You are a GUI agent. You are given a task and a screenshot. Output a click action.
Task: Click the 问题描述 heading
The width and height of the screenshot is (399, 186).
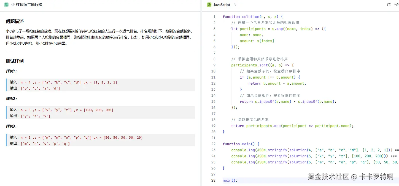point(15,21)
